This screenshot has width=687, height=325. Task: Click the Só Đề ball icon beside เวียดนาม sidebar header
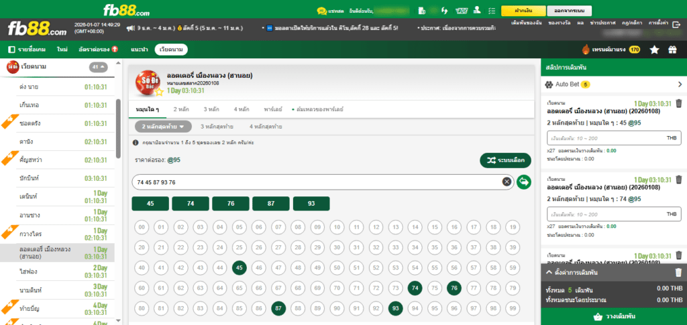click(13, 67)
